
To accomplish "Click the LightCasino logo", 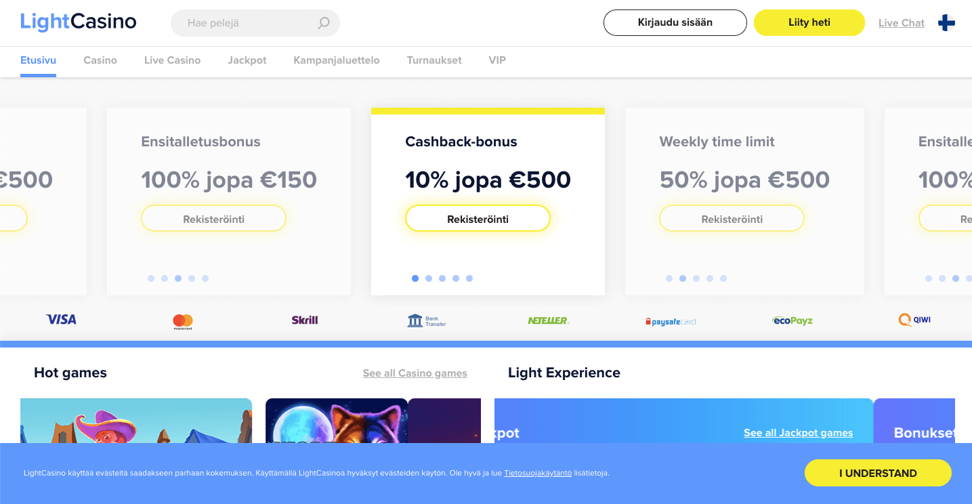I will pos(79,22).
